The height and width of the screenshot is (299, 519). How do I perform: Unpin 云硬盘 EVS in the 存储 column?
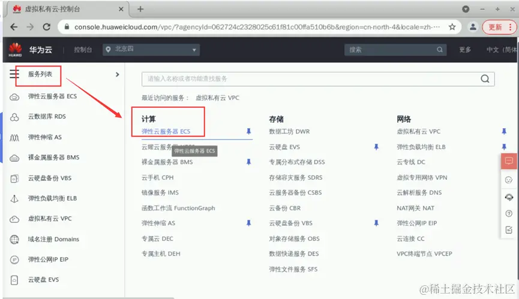coord(376,147)
